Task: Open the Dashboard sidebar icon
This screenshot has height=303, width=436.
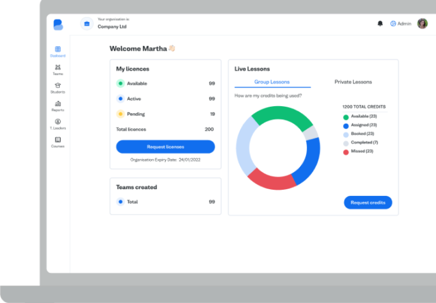Action: (57, 50)
